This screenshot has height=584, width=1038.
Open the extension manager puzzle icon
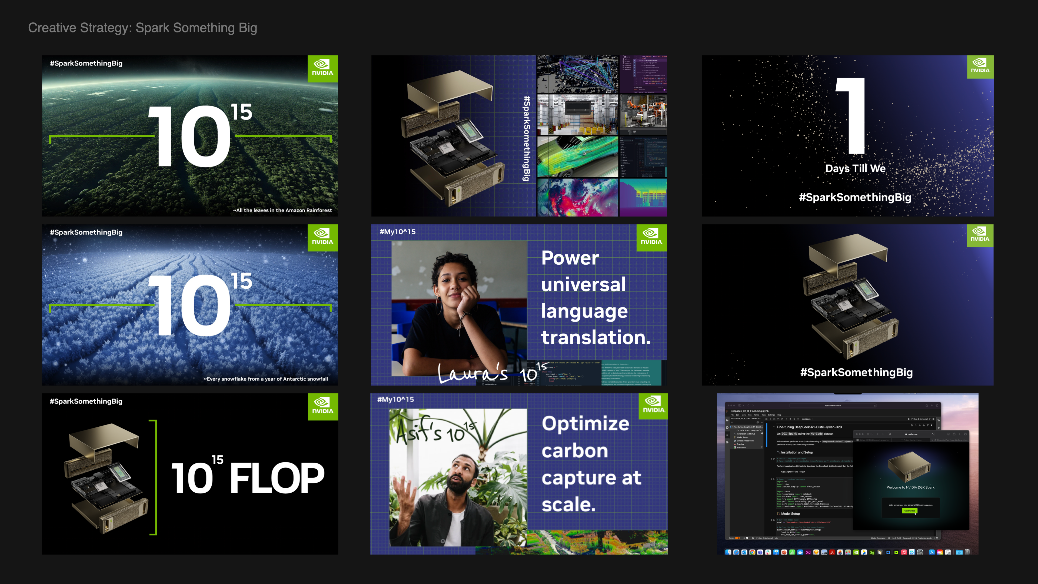coord(727,442)
